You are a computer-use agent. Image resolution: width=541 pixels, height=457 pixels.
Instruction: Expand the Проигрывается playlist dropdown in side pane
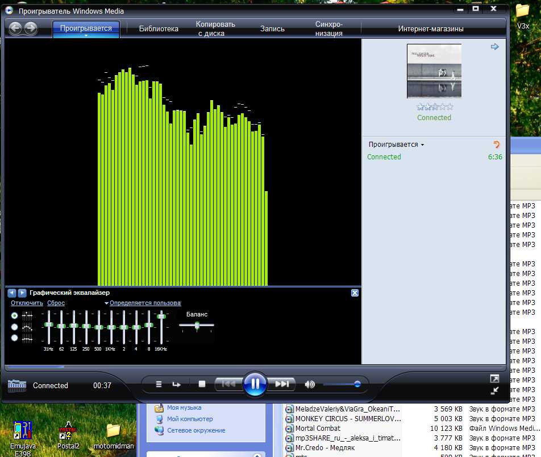(397, 145)
